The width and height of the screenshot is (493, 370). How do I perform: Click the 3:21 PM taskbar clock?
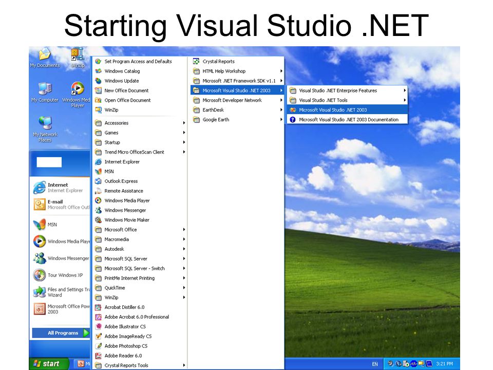tap(445, 364)
